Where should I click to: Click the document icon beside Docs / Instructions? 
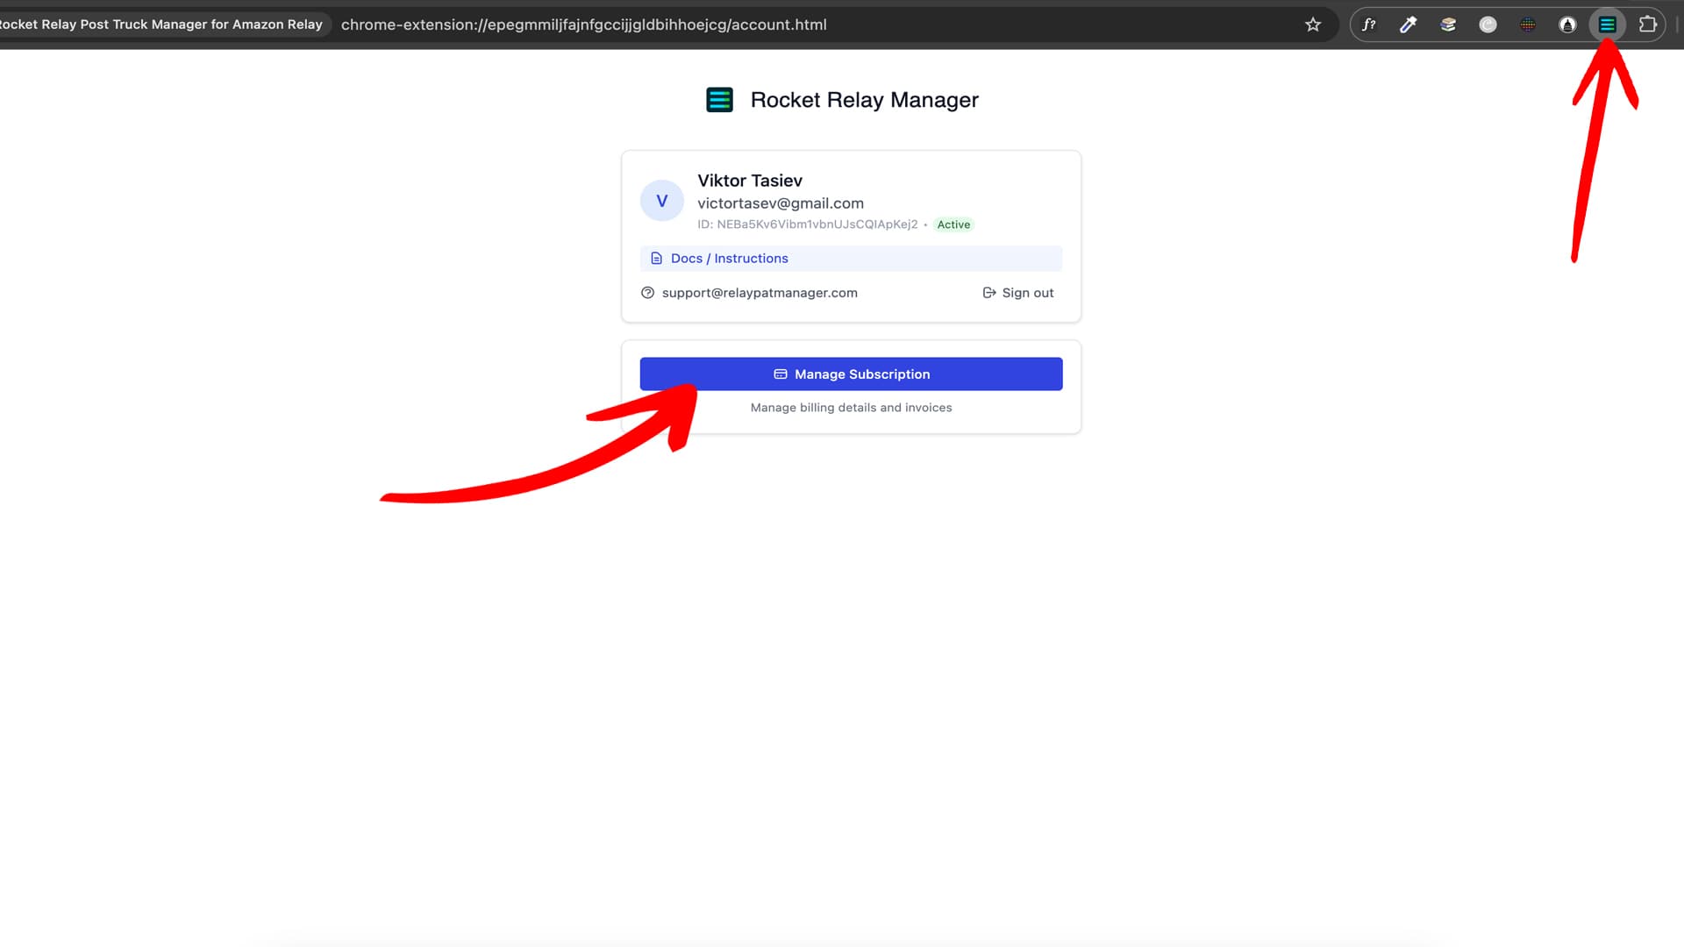[x=656, y=259]
